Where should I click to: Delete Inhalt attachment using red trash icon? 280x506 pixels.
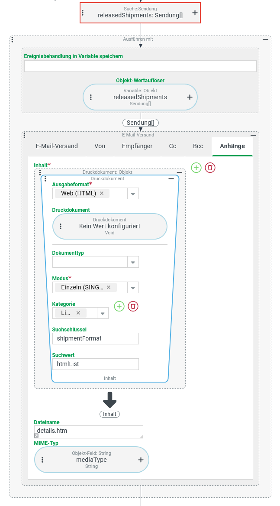(210, 168)
